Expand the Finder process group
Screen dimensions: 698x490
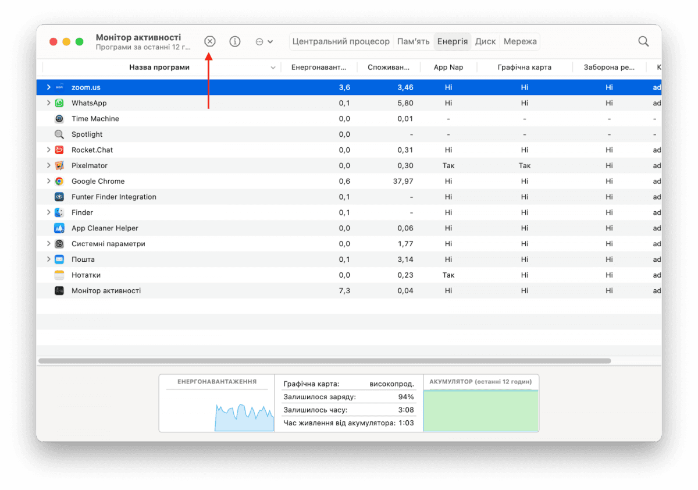pyautogui.click(x=48, y=213)
